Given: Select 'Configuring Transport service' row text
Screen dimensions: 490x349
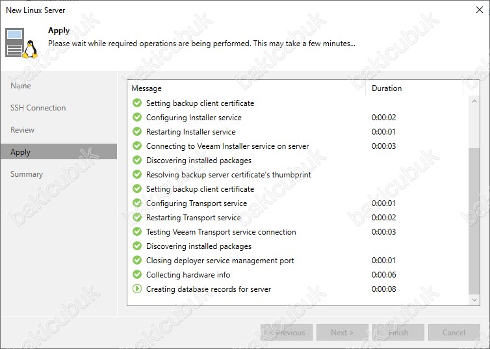Looking at the screenshot, I should click(196, 203).
